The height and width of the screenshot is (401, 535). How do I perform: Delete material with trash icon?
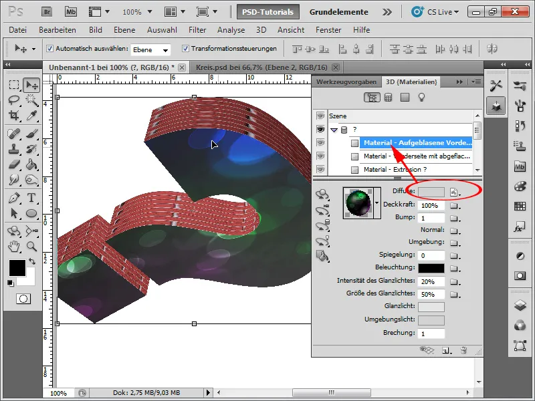coord(463,350)
